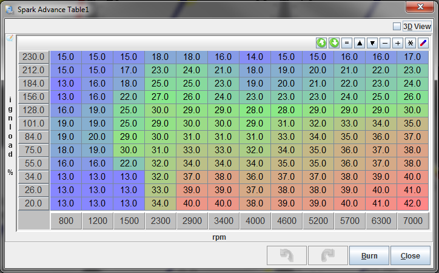Click the black up-triangle increment button

click(360, 43)
